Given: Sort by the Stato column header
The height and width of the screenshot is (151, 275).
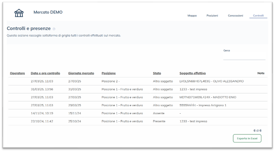Looking at the screenshot, I should pyautogui.click(x=157, y=73).
